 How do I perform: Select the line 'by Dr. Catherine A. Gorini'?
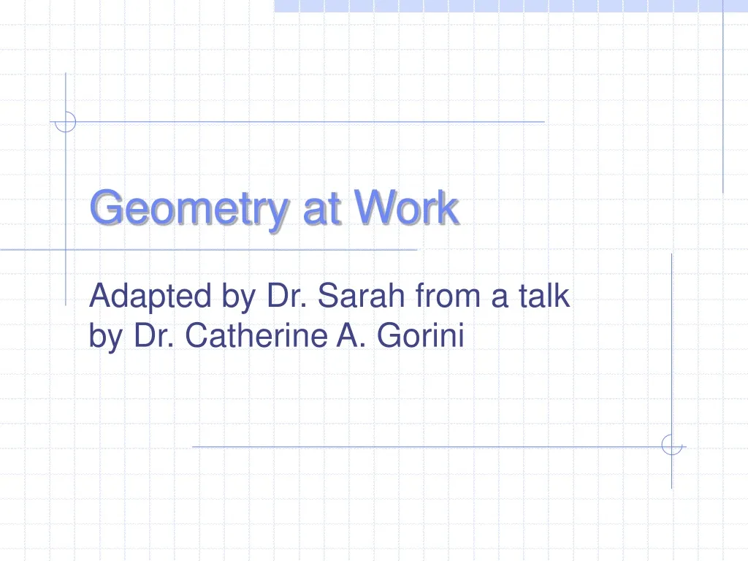pyautogui.click(x=278, y=335)
